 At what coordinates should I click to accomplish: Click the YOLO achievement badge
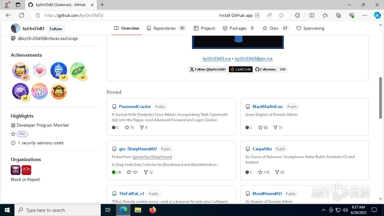[40, 91]
